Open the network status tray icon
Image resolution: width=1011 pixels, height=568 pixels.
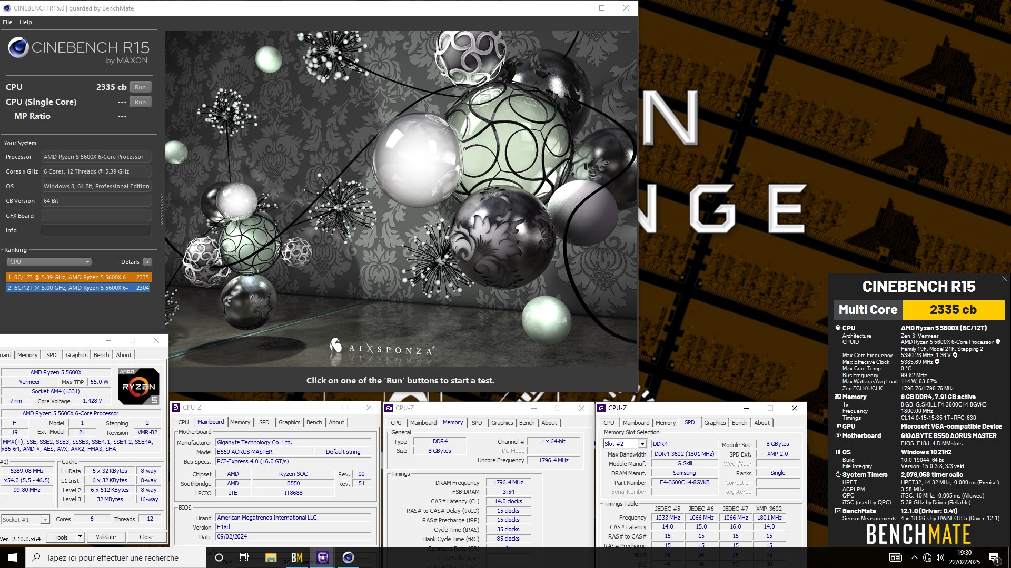click(x=927, y=557)
